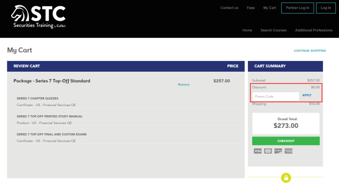Click Series 7 Chapter Quizzes item
This screenshot has height=185, width=339.
[37, 98]
